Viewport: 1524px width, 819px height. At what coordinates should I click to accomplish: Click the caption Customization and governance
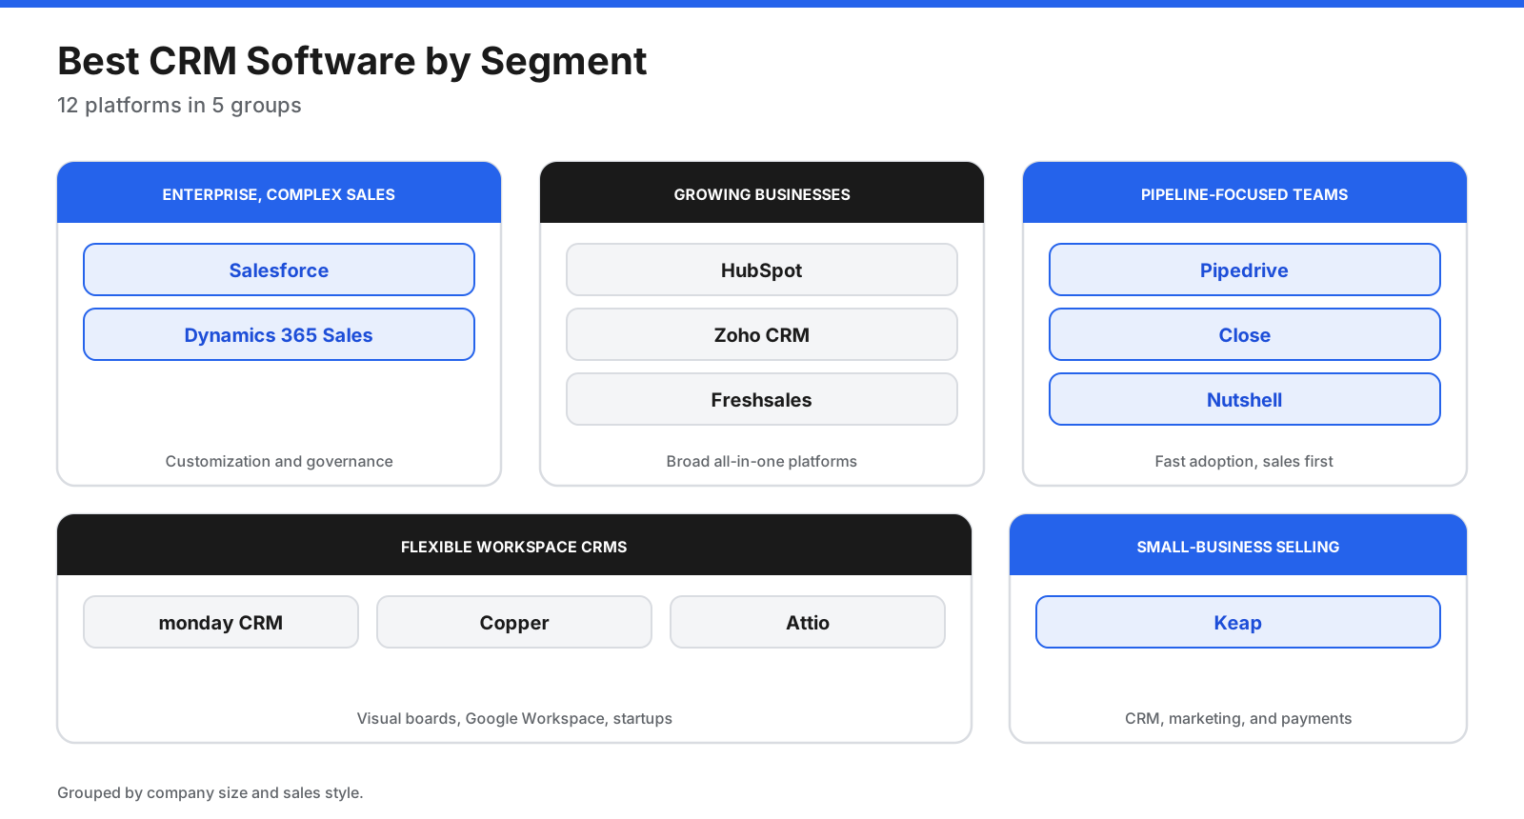(x=279, y=461)
